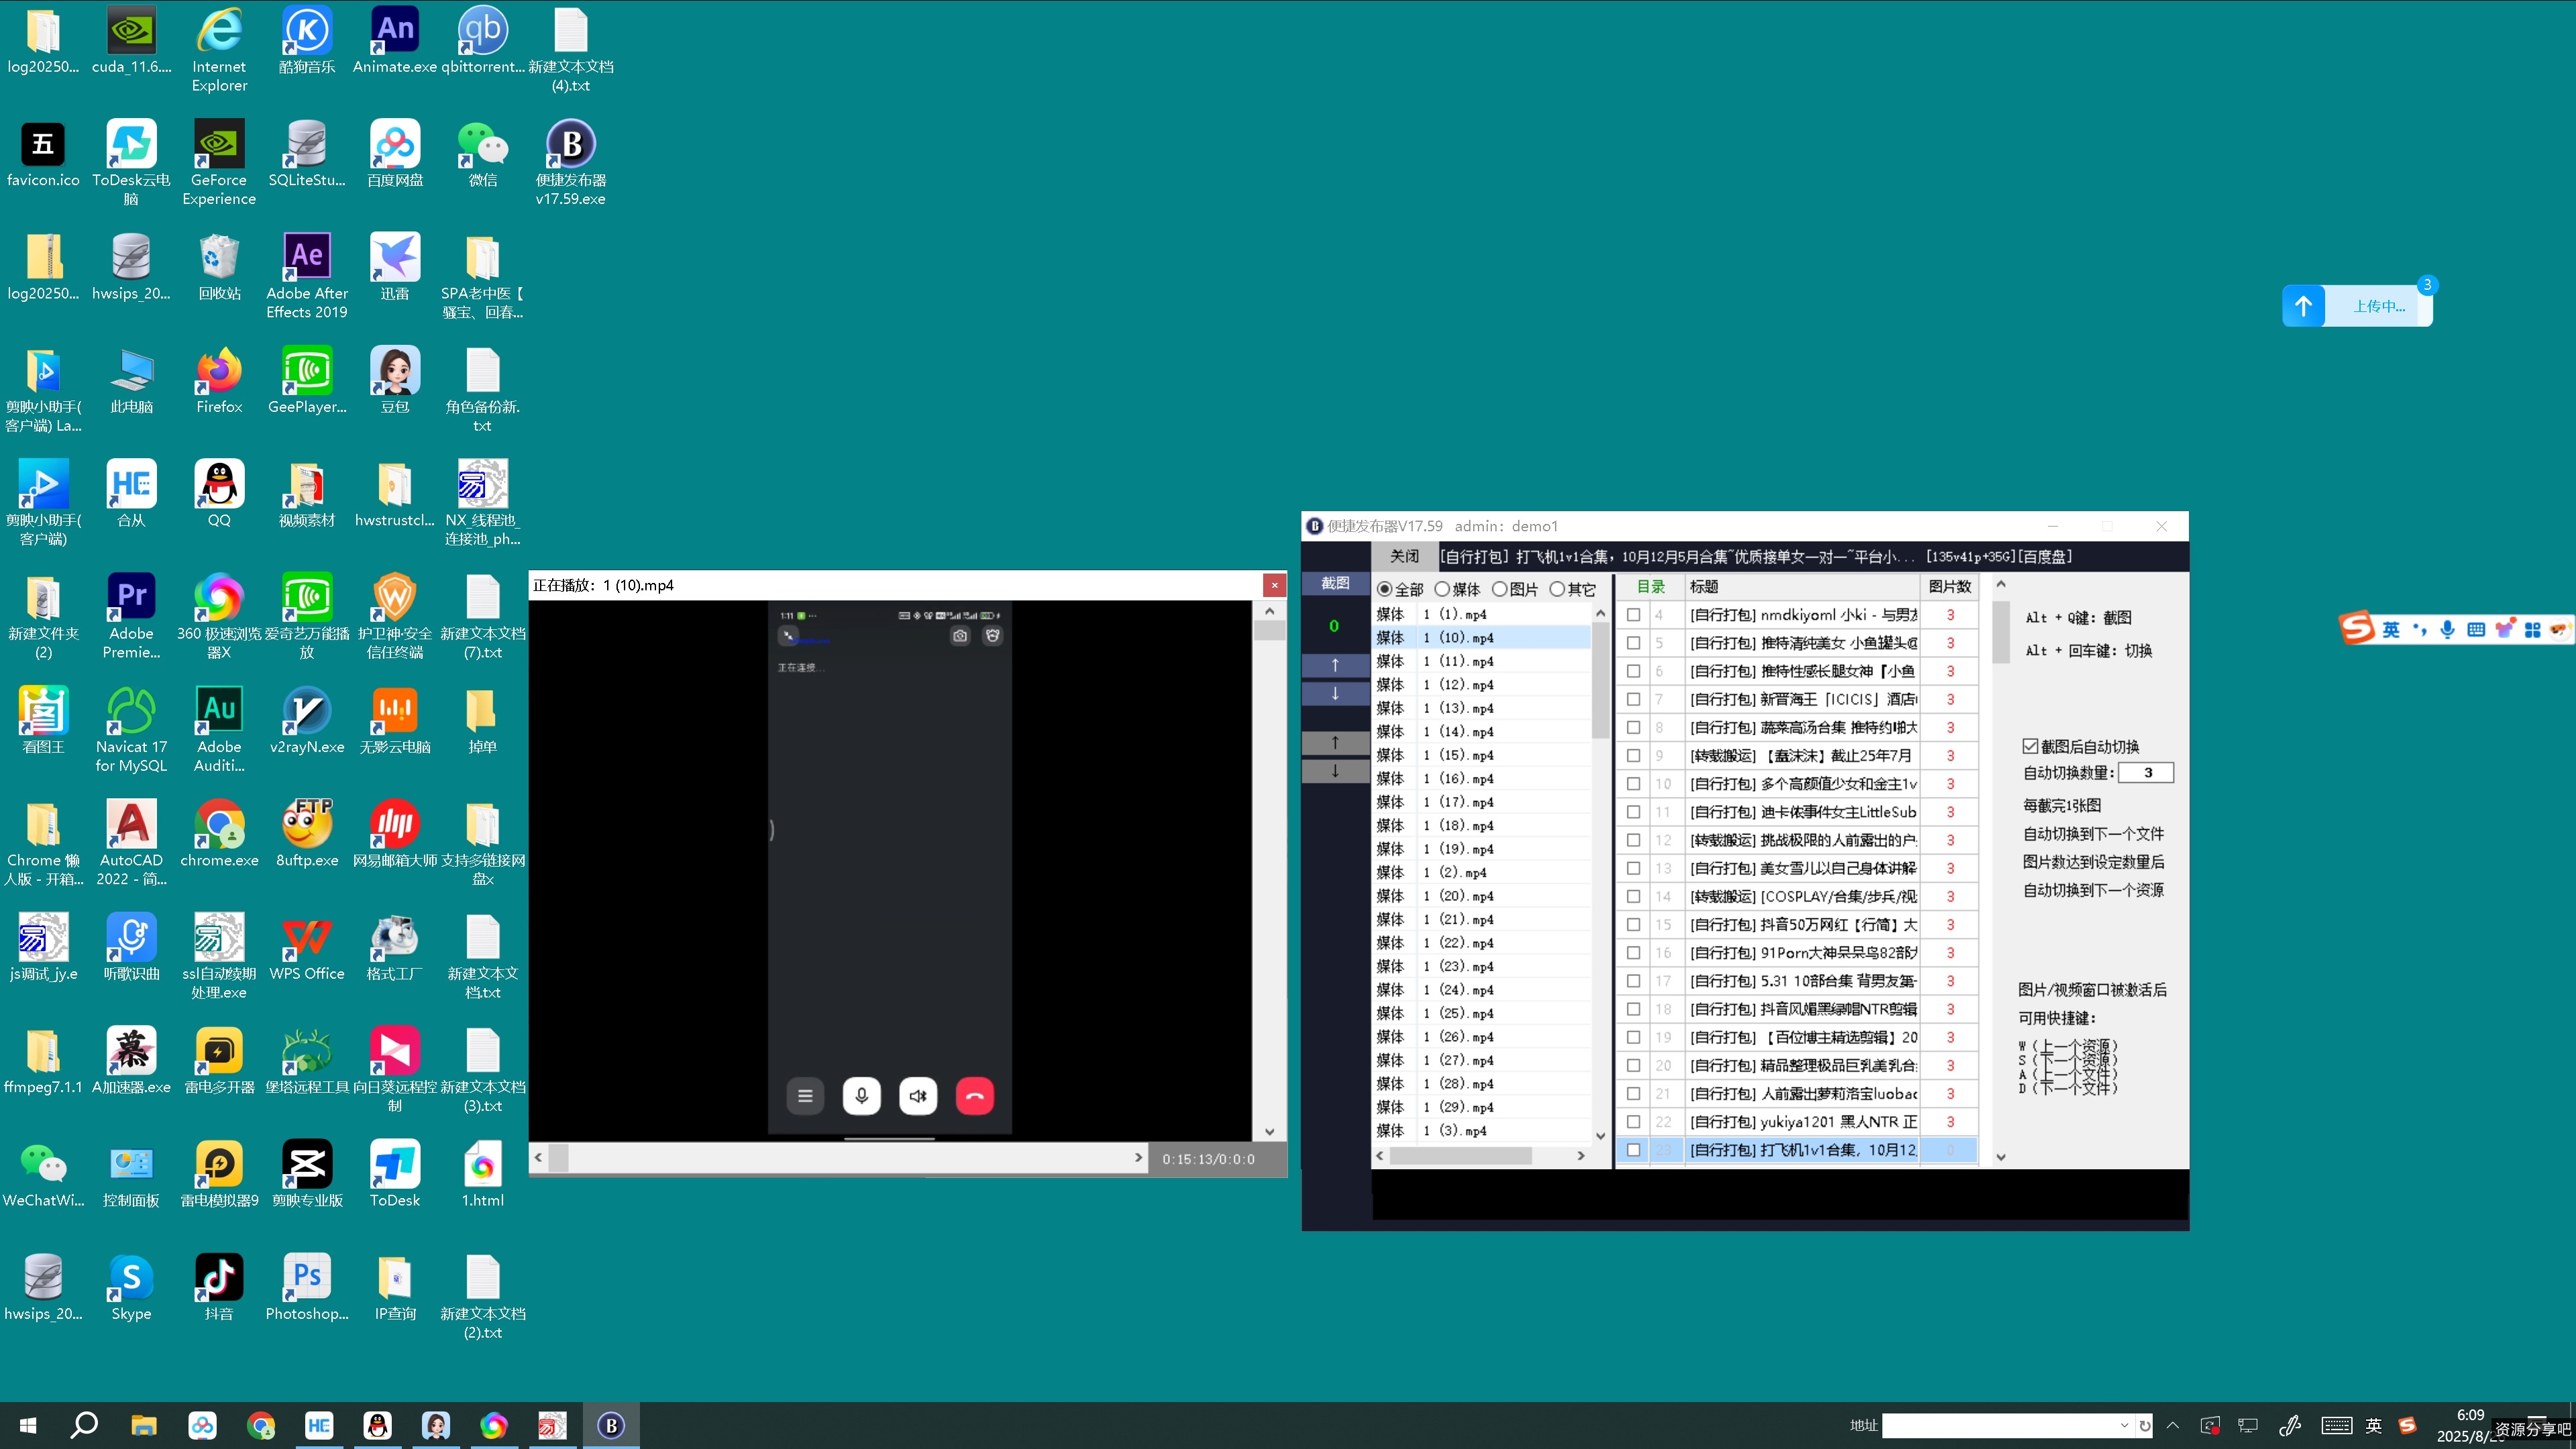Click the red hang-up call icon
This screenshot has width=2576, height=1449.
[974, 1096]
